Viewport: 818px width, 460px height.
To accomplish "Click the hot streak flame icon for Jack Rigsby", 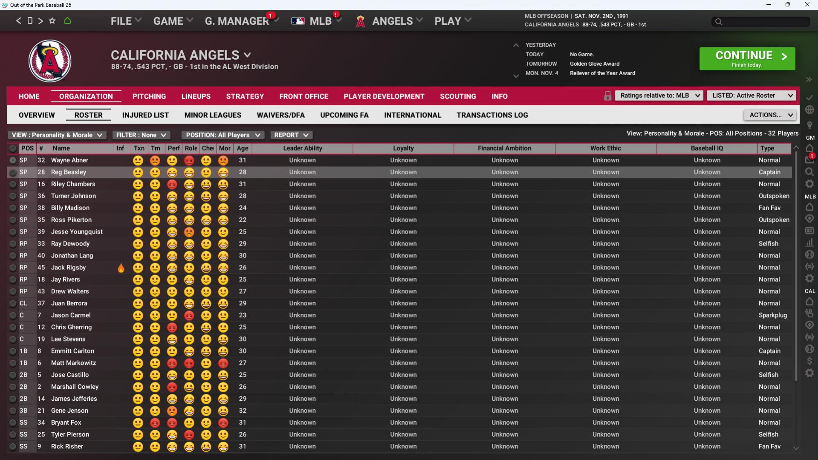I will pyautogui.click(x=121, y=268).
